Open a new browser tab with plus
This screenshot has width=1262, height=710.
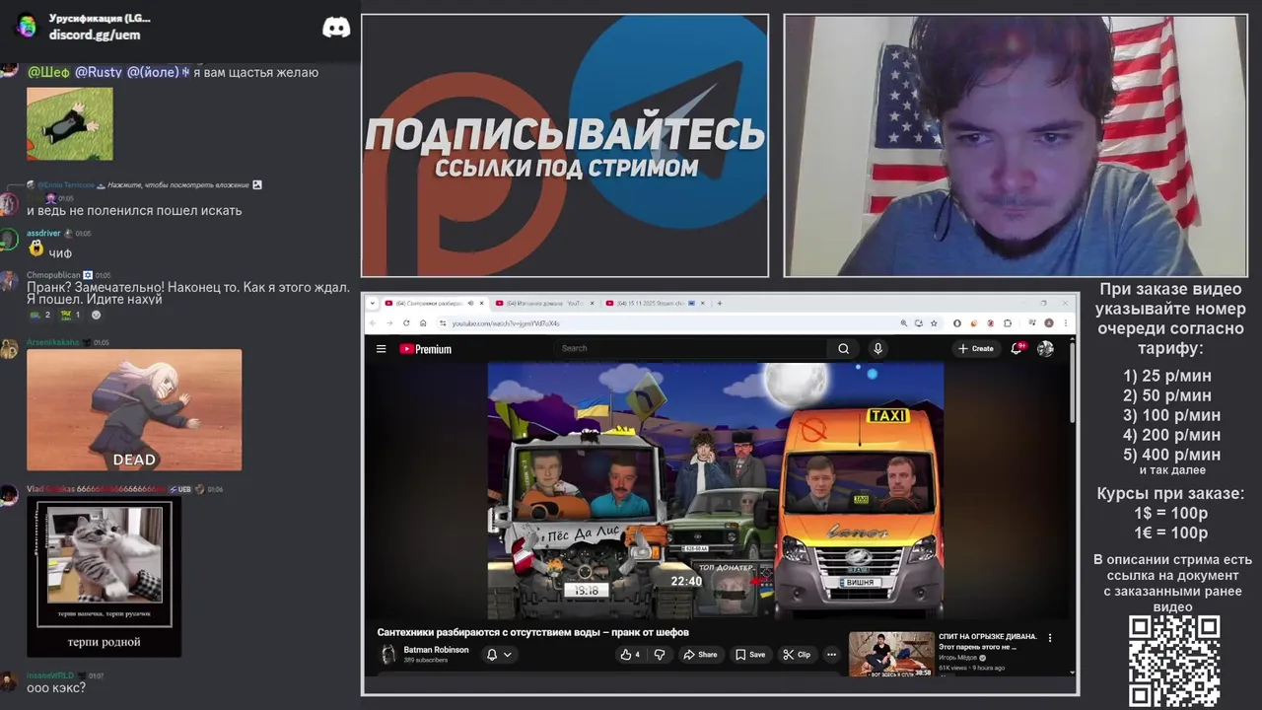[719, 304]
